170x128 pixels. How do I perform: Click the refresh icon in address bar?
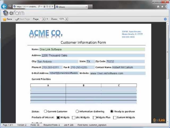pyautogui.click(x=50, y=6)
